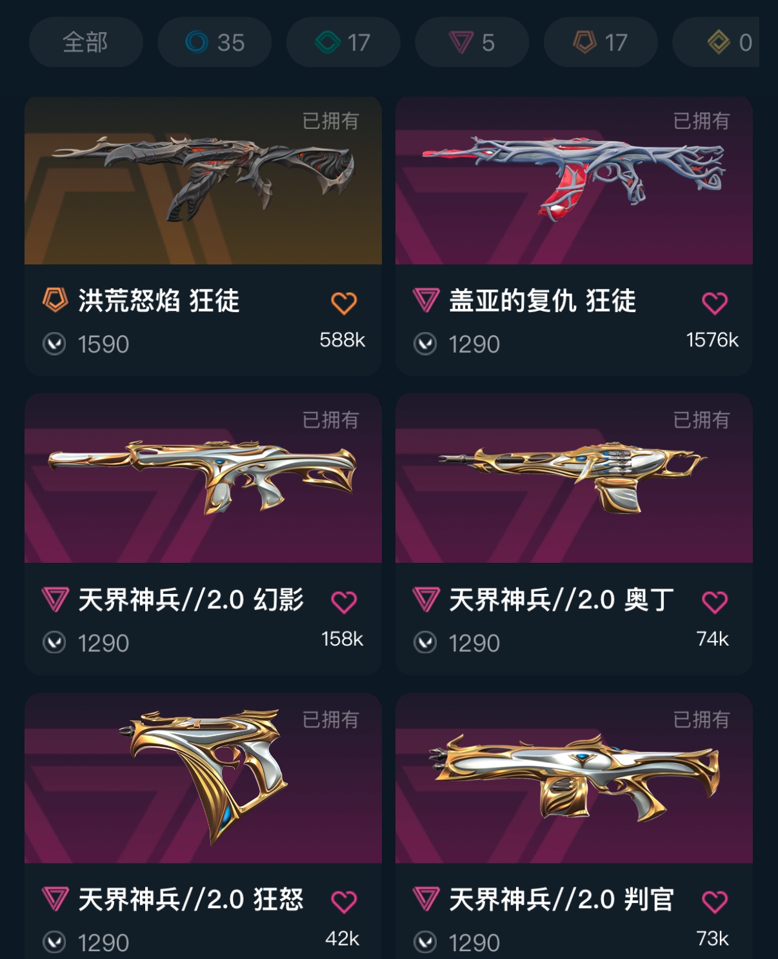Viewport: 778px width, 959px height.
Task: Filter by pink triangle tier showing 5
Action: [x=472, y=43]
